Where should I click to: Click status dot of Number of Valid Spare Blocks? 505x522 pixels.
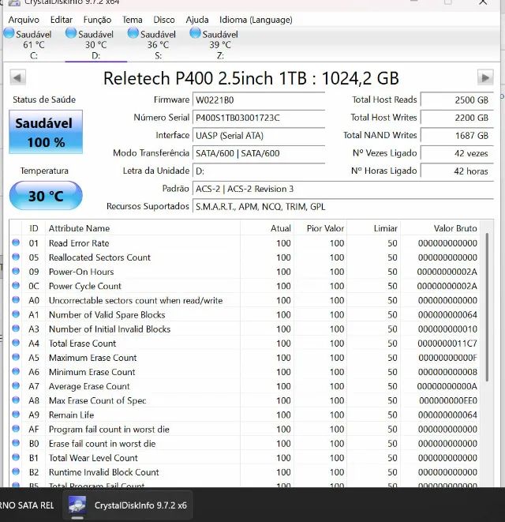(16, 314)
